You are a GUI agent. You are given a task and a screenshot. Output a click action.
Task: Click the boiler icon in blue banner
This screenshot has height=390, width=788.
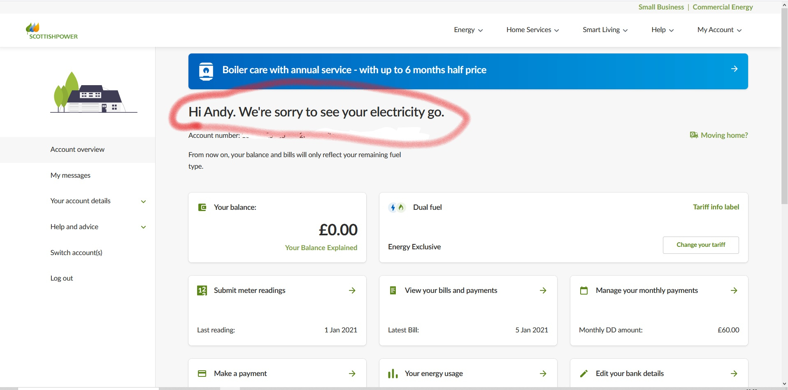206,72
